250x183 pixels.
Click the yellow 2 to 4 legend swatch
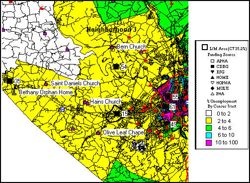209,121
